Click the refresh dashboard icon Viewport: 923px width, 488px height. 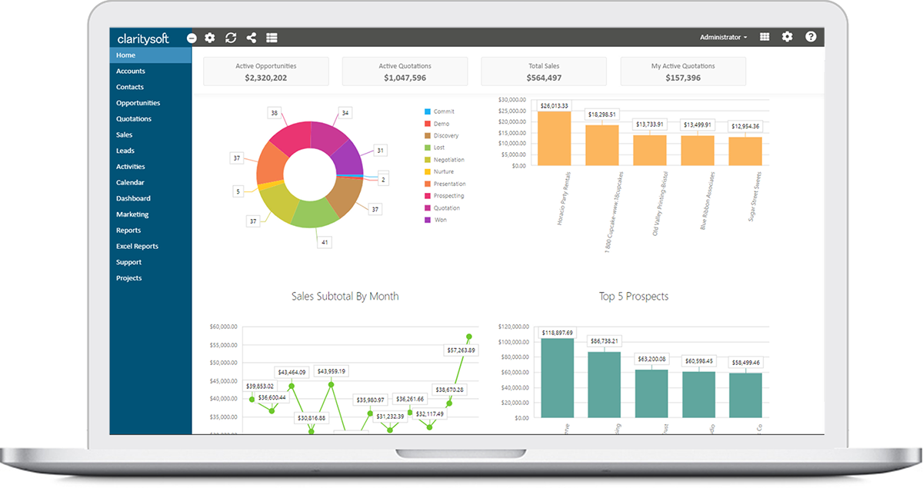pyautogui.click(x=231, y=38)
